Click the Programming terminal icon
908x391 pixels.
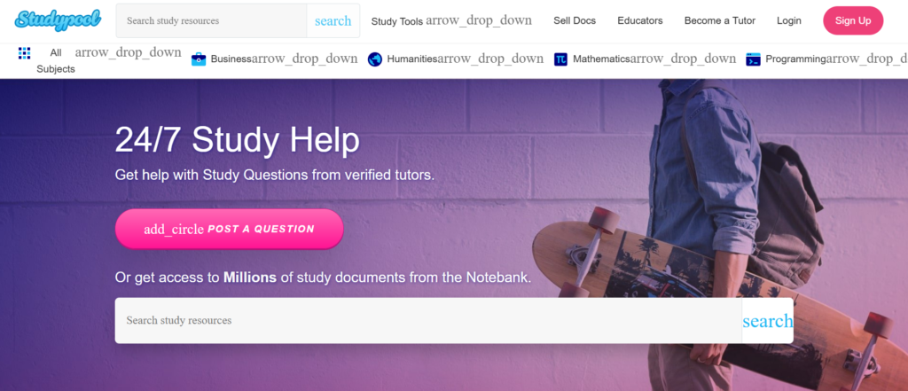753,59
